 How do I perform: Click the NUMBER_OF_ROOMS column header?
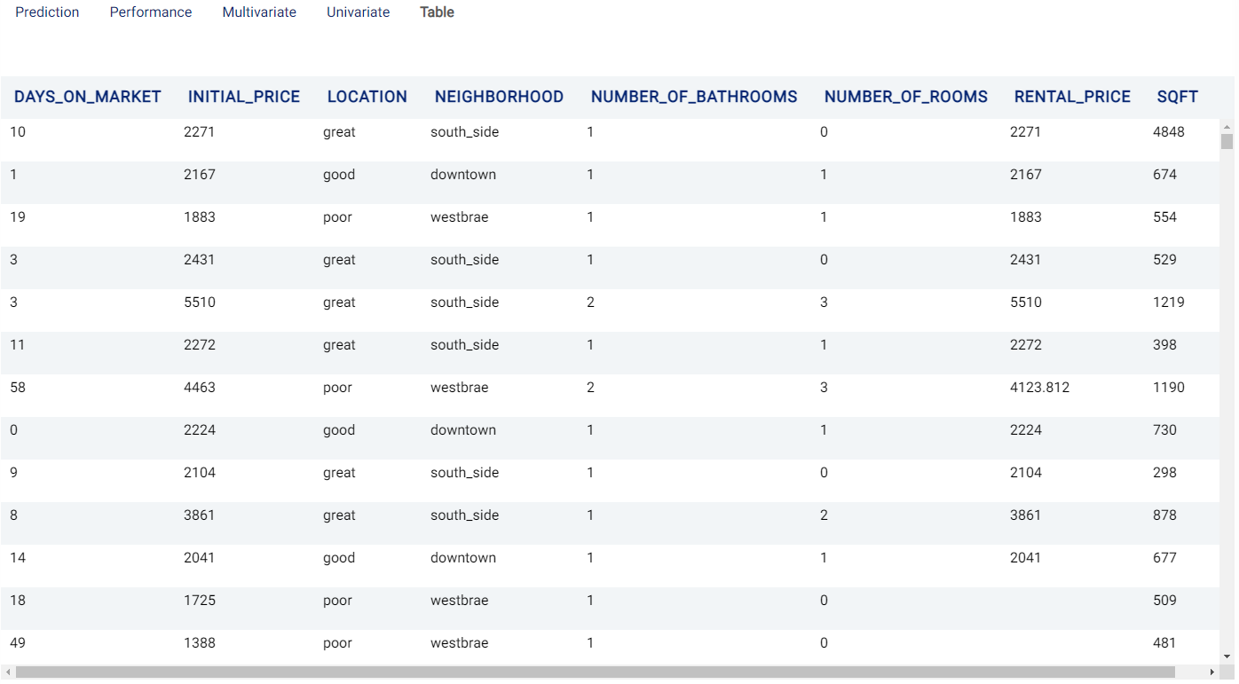coord(906,97)
